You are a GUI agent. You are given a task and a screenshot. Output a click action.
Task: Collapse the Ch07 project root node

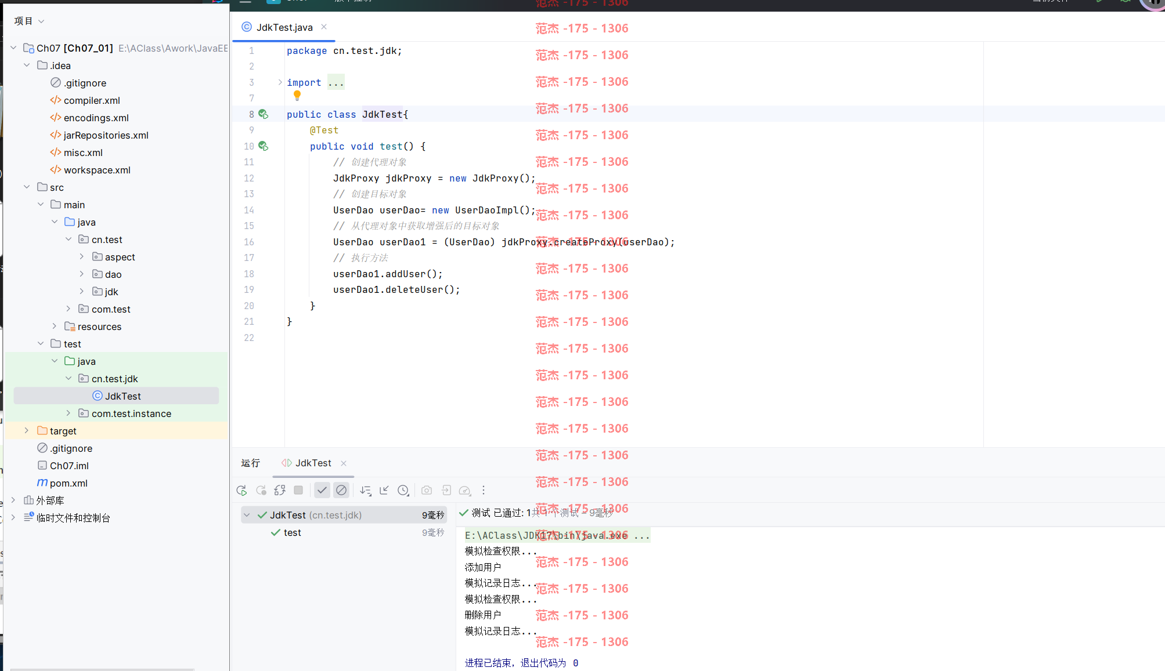pos(13,48)
